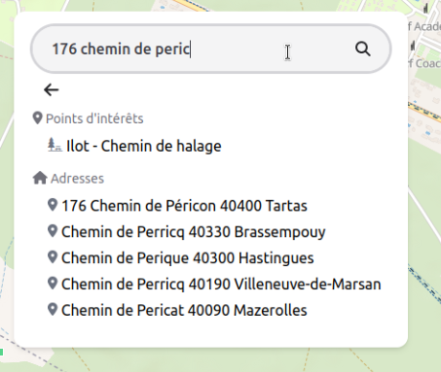
Task: Go back using the left arrow
Action: 52,89
